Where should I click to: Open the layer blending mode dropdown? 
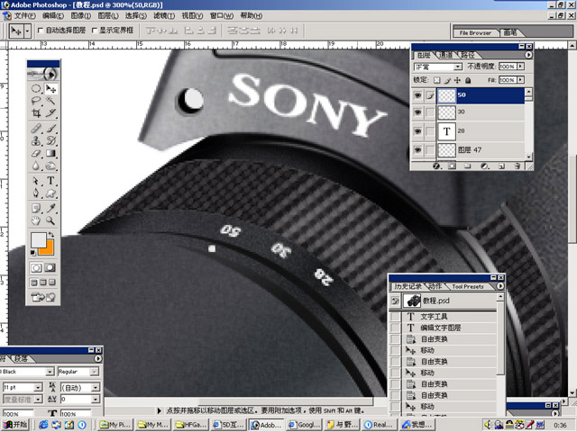point(457,67)
